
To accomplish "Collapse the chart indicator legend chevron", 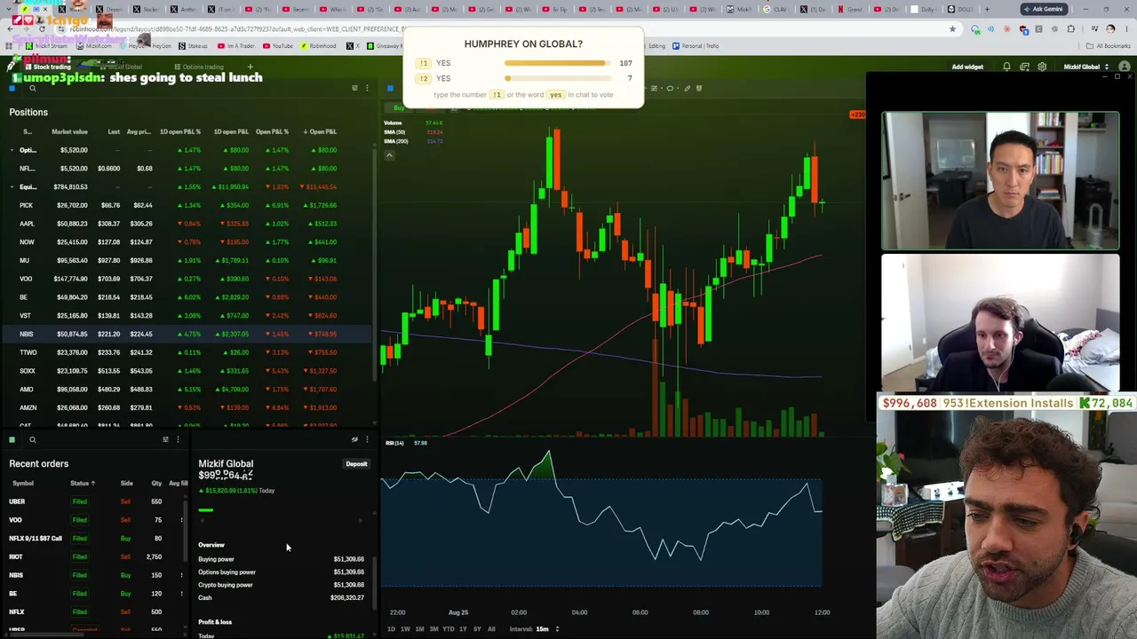I will click(x=389, y=155).
